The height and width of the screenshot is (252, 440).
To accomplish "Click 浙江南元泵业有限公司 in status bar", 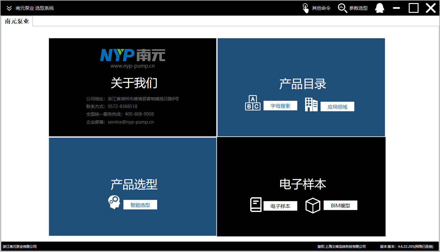I will tap(20, 246).
